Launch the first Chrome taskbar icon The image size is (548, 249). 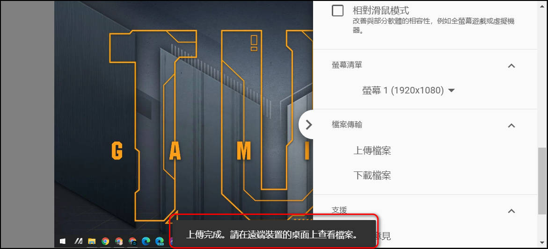click(105, 241)
